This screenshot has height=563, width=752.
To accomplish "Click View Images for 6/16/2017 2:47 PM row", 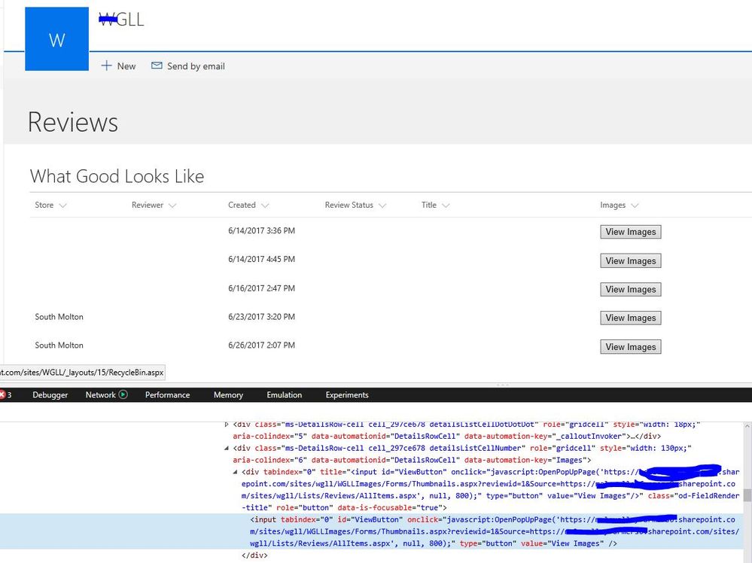I will pyautogui.click(x=631, y=289).
